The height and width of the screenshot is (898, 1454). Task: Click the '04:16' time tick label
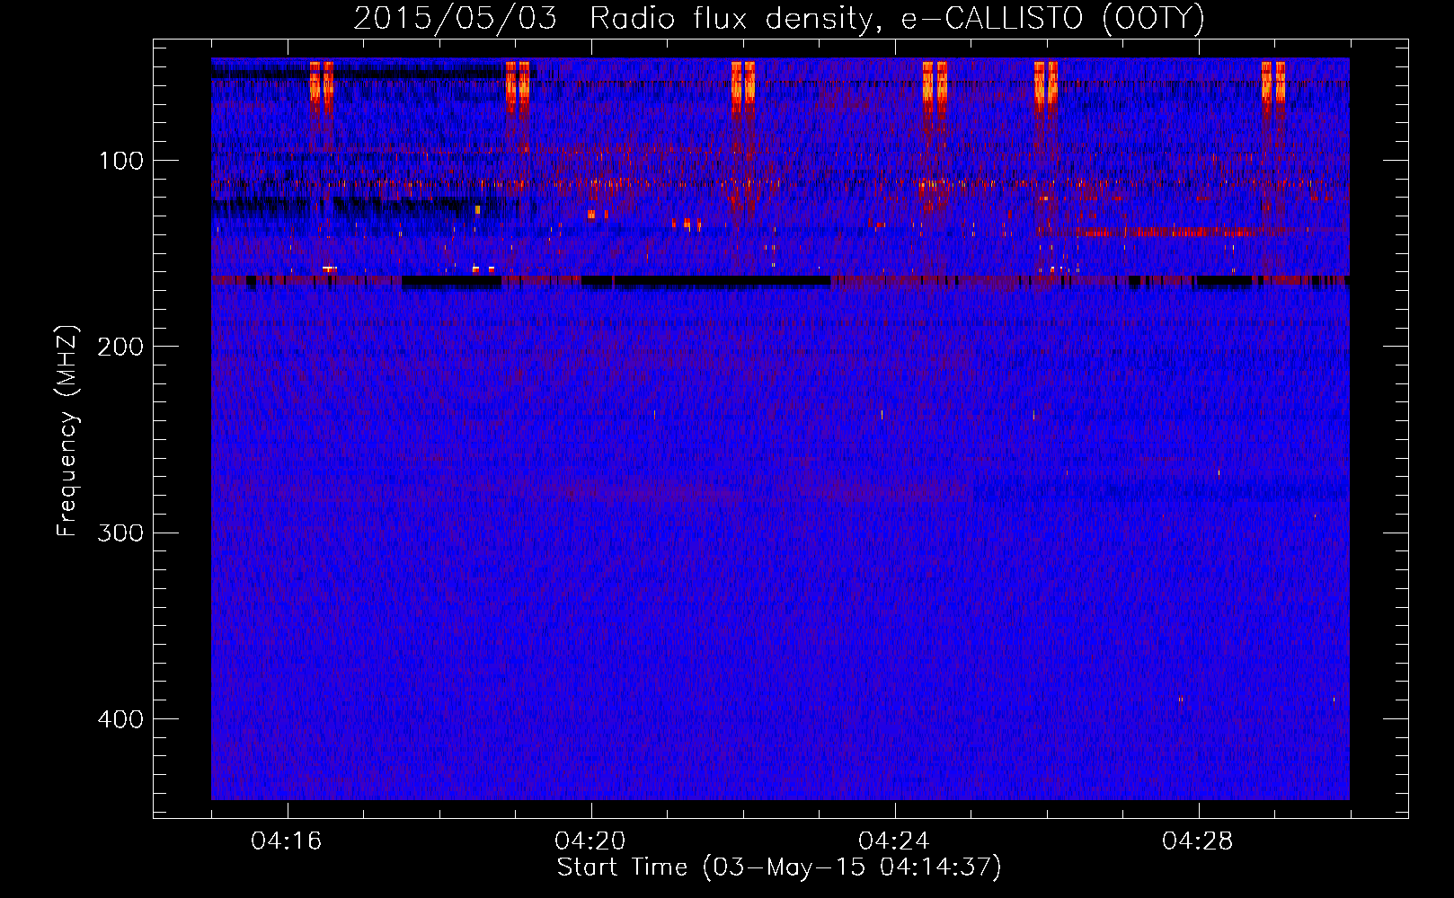coord(287,841)
